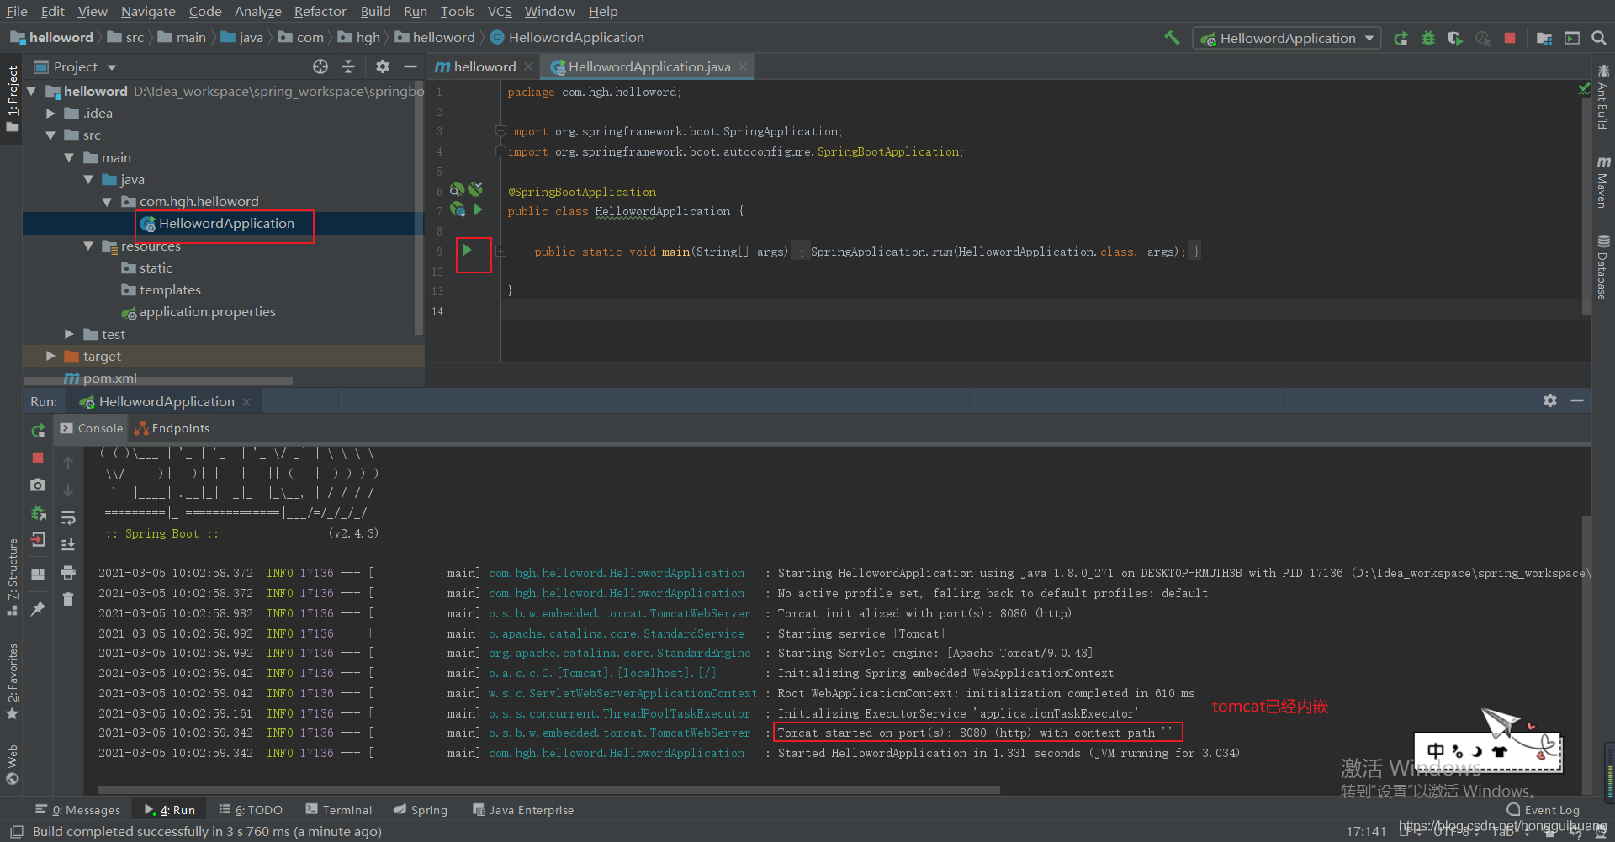Click the down-arrow icon in console toolbar

tap(68, 490)
